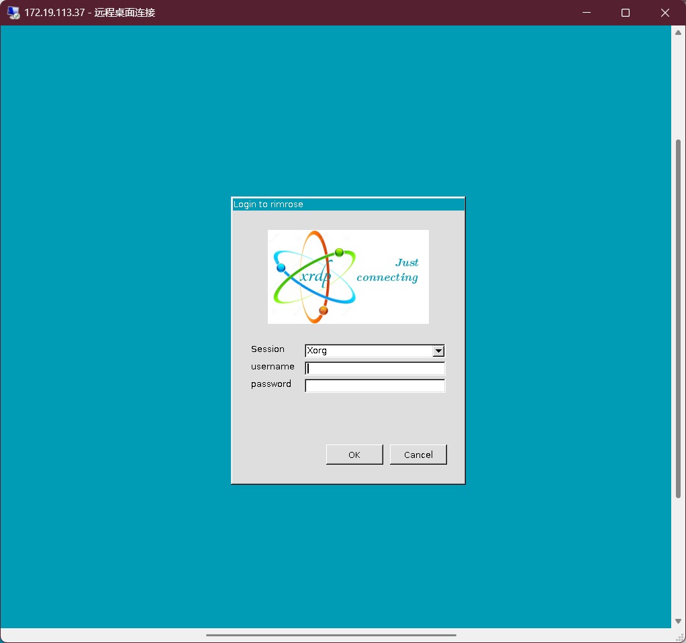Focus the username input field
Image resolution: width=686 pixels, height=643 pixels.
tap(375, 368)
